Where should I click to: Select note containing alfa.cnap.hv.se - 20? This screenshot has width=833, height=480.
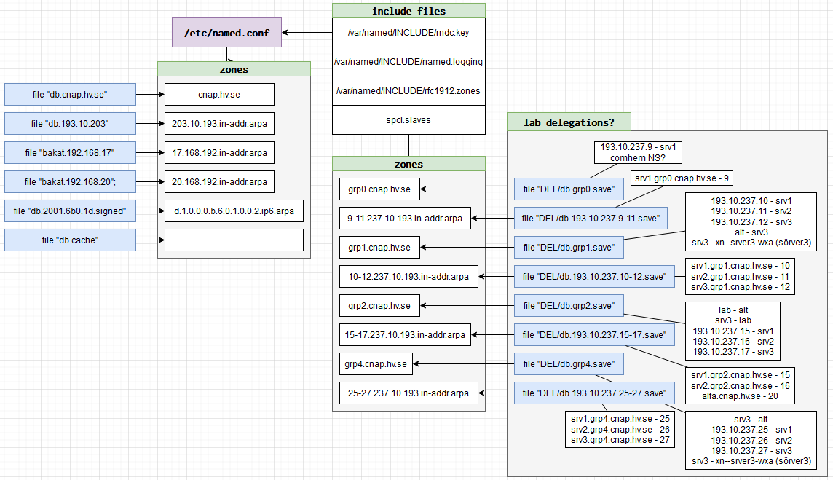pos(740,386)
